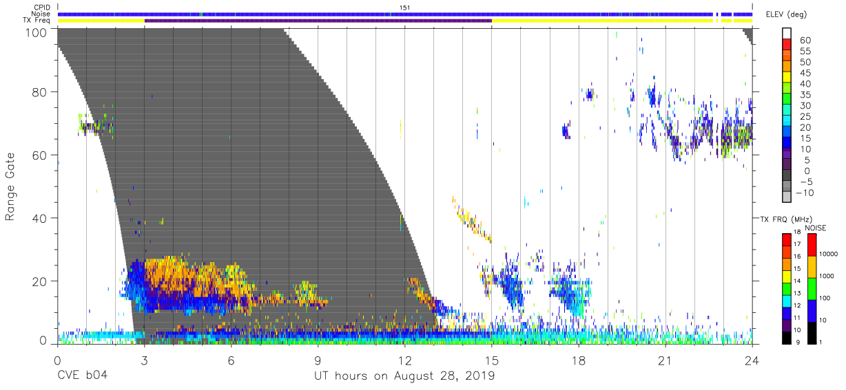This screenshot has width=846, height=390.
Task: Click the purple section of the TX Freq strip
Action: click(x=318, y=21)
